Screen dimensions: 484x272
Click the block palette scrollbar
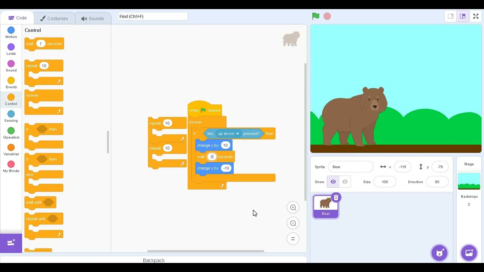[x=108, y=142]
